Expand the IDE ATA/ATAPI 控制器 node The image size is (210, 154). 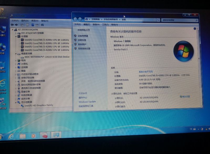pos(16,33)
